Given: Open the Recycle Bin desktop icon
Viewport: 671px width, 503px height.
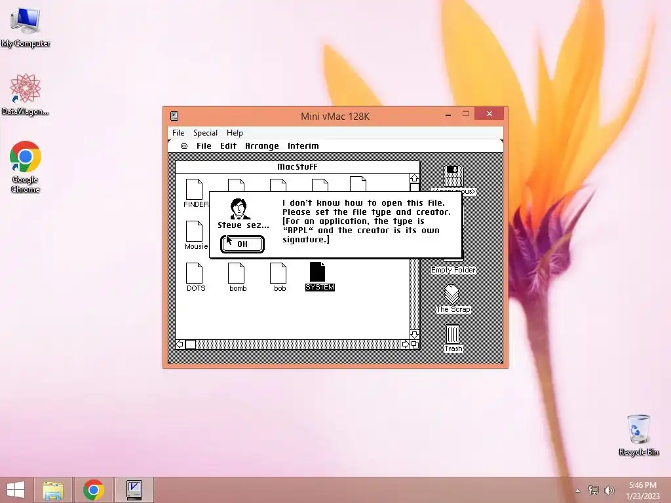Looking at the screenshot, I should click(638, 435).
